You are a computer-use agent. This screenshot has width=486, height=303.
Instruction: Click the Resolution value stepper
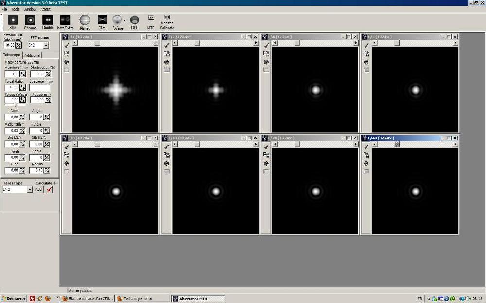pyautogui.click(x=18, y=45)
